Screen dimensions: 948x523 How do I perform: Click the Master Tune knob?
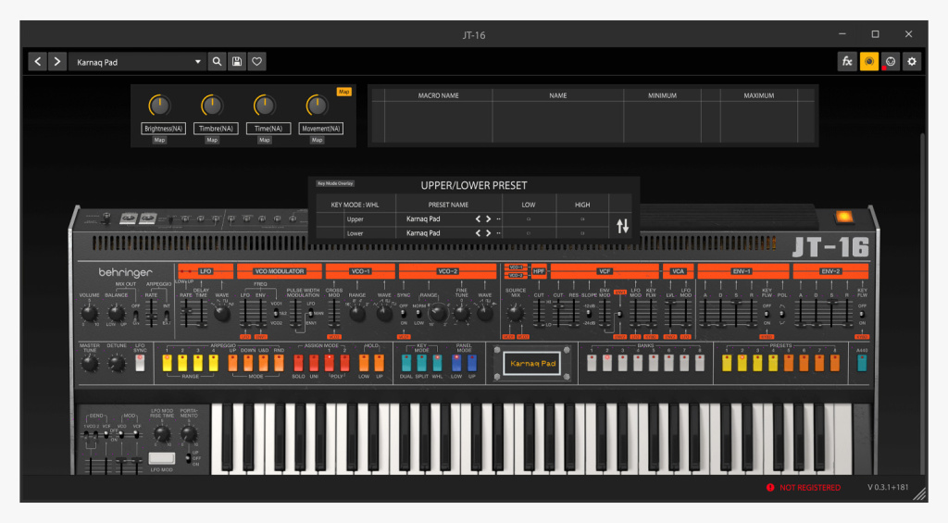pos(90,364)
